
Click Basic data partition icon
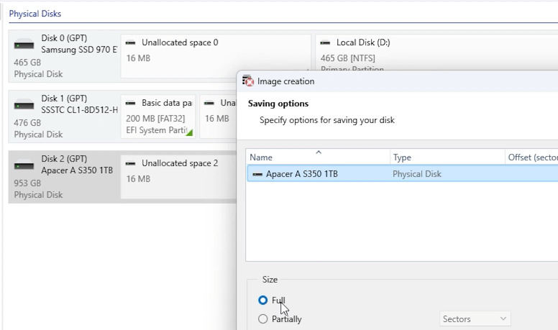tap(131, 104)
